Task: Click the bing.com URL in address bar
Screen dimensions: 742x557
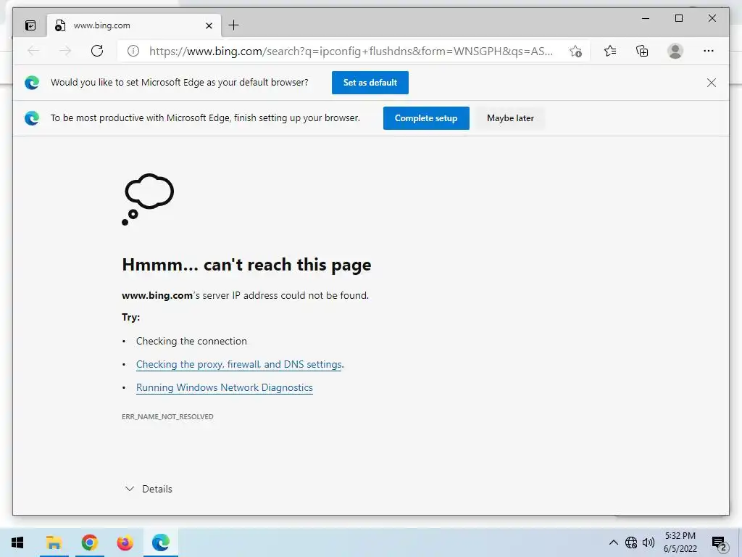Action: pyautogui.click(x=351, y=51)
